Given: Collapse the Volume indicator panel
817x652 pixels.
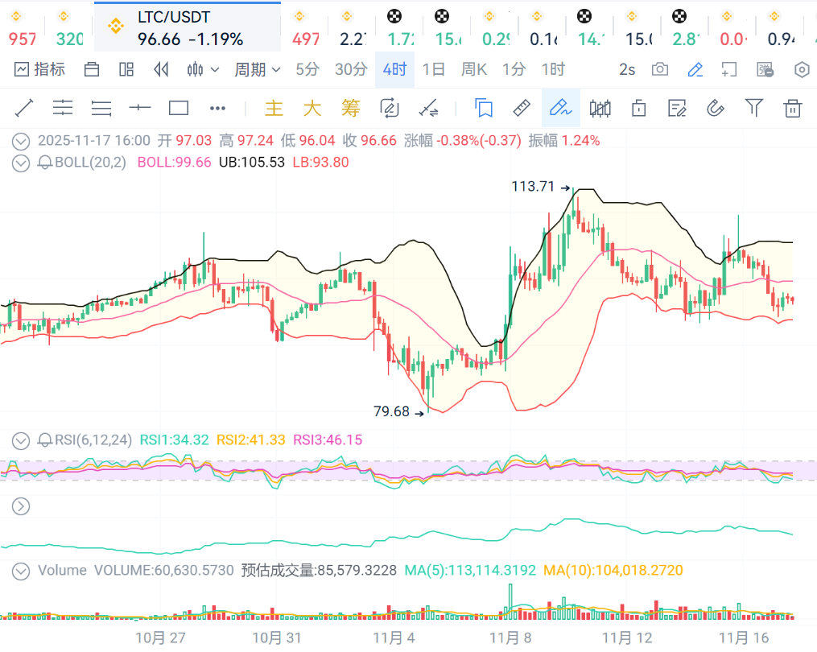Looking at the screenshot, I should [x=20, y=571].
